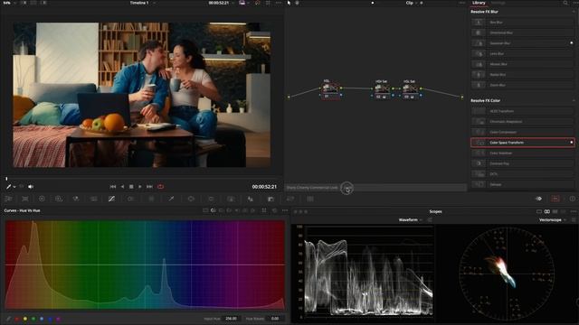Select the Curves palette icon
The image size is (579, 325).
click(111, 199)
